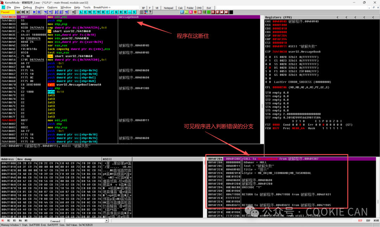Open the CPU 'C' window icon
Screen dimensions: 380x227
107,12
